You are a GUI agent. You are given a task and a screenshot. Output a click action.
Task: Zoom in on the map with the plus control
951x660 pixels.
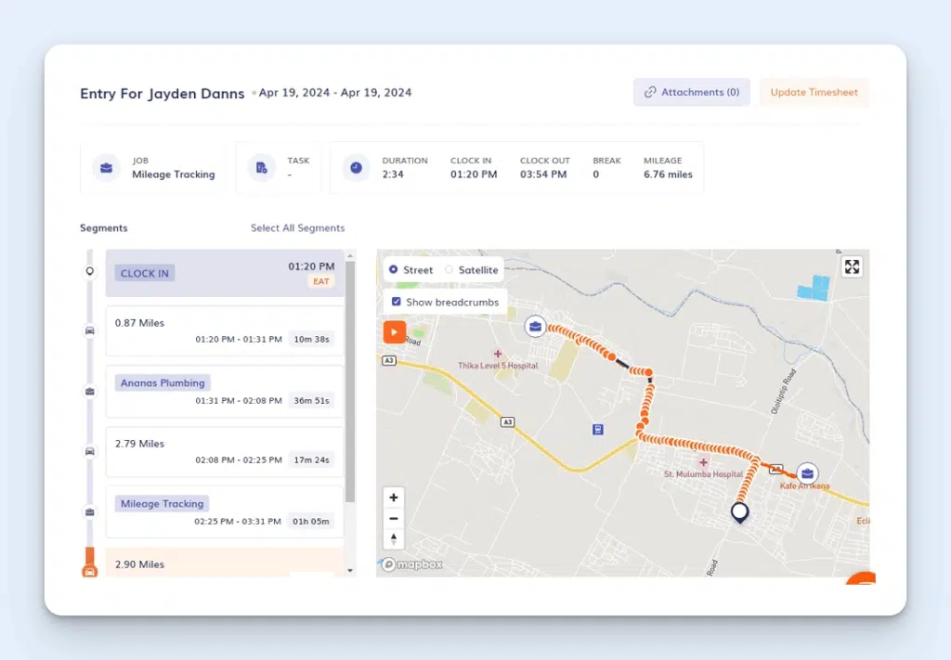pos(393,498)
